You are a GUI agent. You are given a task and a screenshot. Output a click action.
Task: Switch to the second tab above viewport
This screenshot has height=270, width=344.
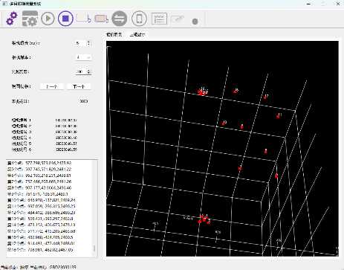coord(137,35)
